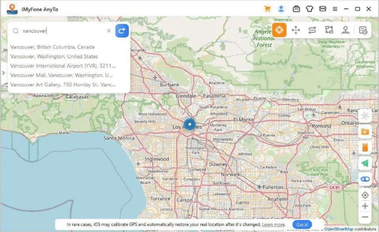This screenshot has width=379, height=232.
Task: Clear the search text with X
Action: pos(109,31)
